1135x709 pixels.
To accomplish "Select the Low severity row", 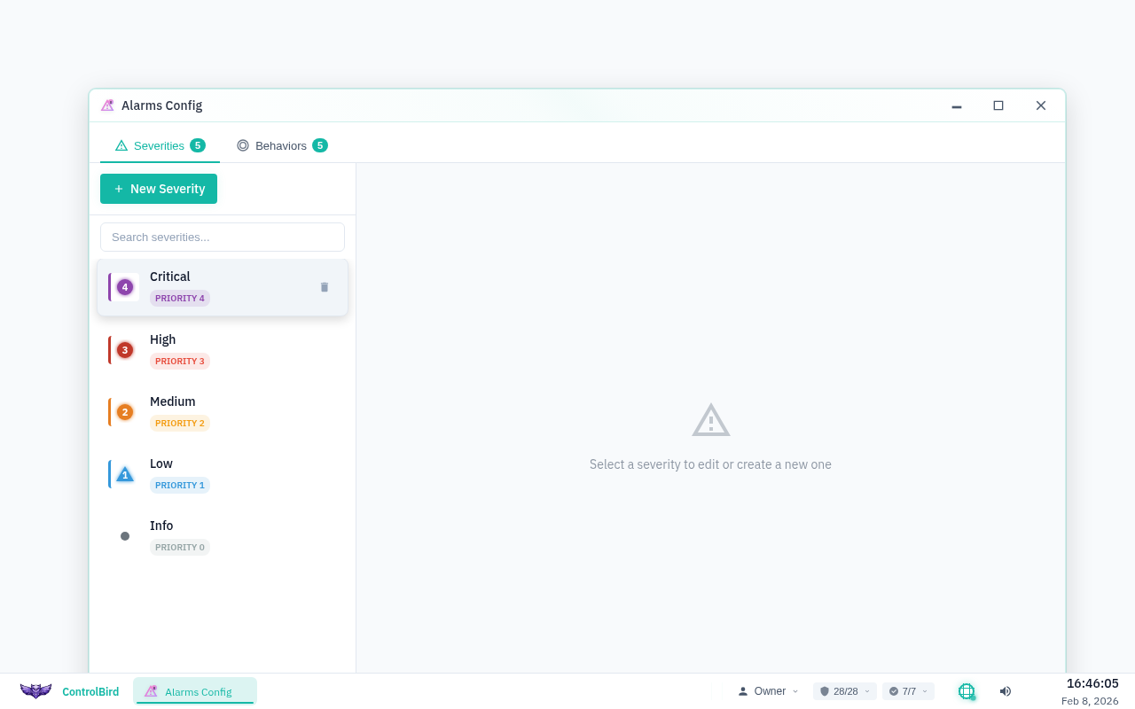I will pos(223,474).
